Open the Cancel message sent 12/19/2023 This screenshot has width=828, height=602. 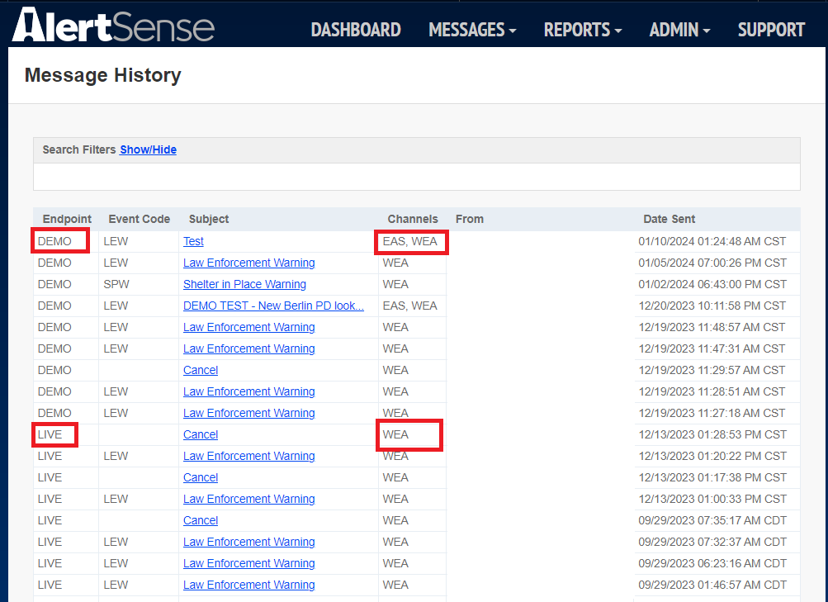pos(200,370)
